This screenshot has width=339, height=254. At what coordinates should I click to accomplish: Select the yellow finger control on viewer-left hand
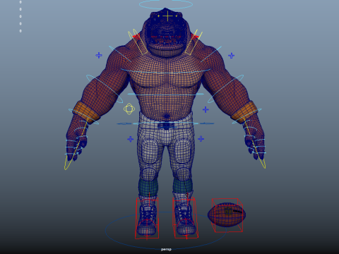pos(76,143)
